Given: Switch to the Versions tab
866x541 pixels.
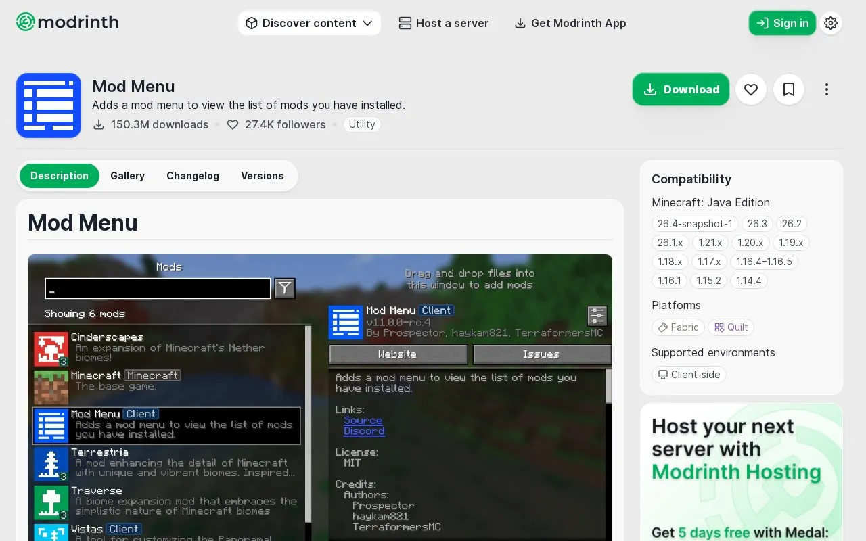Looking at the screenshot, I should [263, 176].
